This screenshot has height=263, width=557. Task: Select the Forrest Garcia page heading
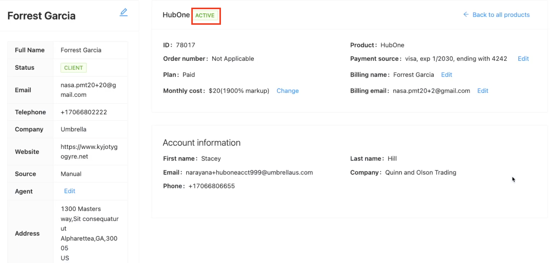click(41, 16)
